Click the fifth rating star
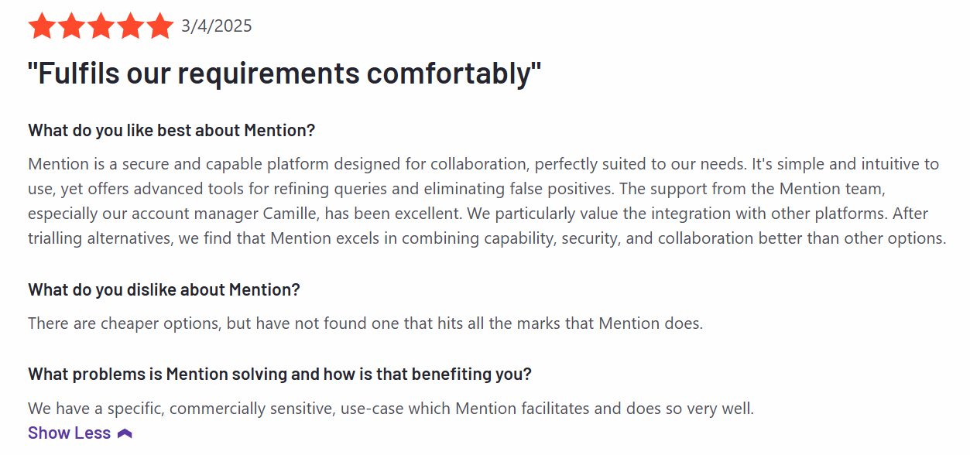The height and width of the screenshot is (455, 970). click(159, 26)
